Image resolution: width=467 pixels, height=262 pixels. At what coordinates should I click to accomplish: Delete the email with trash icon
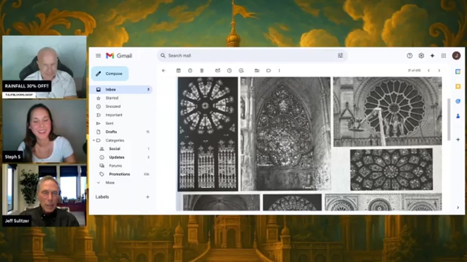(202, 71)
